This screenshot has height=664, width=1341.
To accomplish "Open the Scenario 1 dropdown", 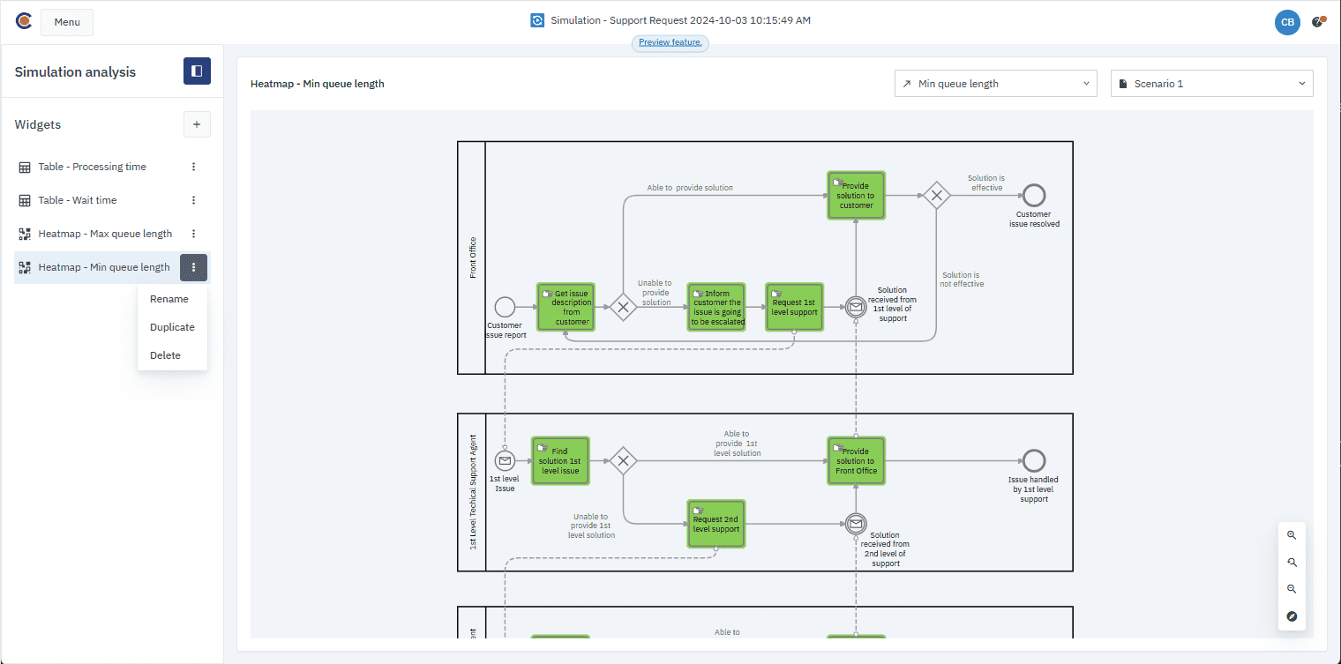I will (x=1212, y=84).
